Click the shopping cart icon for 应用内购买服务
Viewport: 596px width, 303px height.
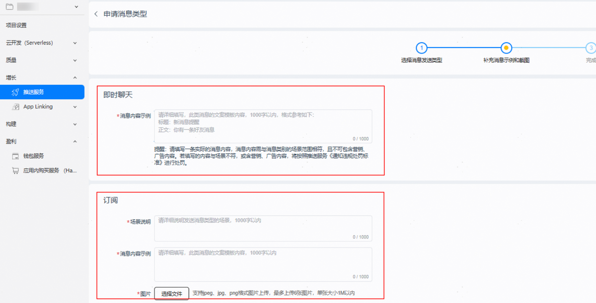[x=15, y=171]
